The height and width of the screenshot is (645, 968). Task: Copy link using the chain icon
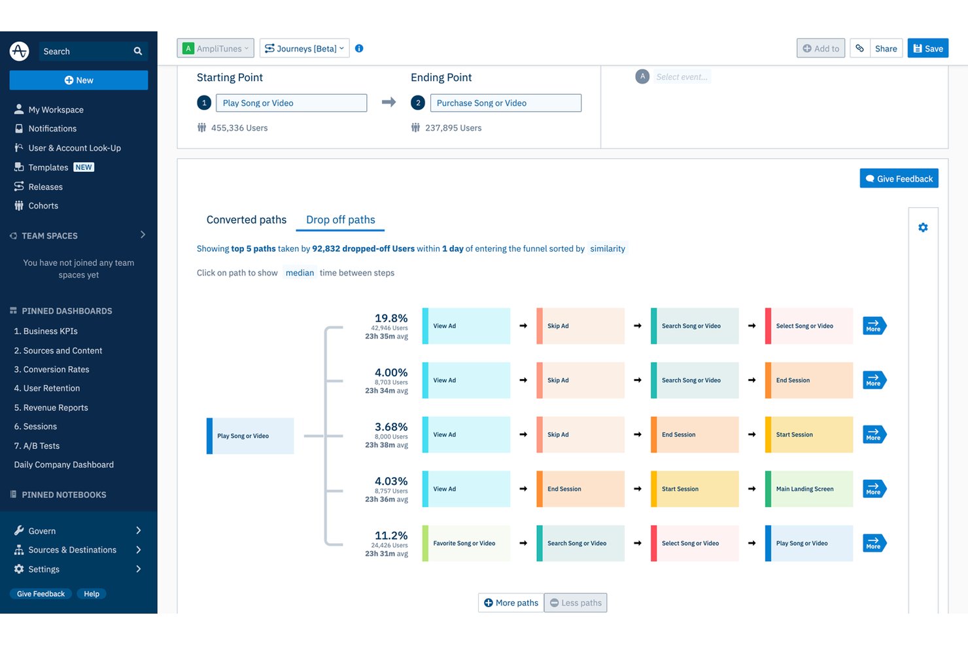click(860, 48)
